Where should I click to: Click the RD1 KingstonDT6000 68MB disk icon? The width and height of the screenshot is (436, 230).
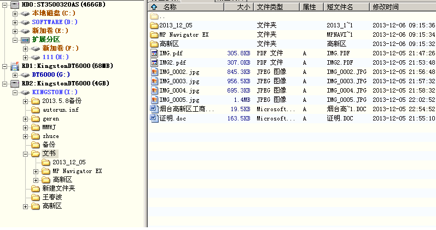(x=15, y=66)
